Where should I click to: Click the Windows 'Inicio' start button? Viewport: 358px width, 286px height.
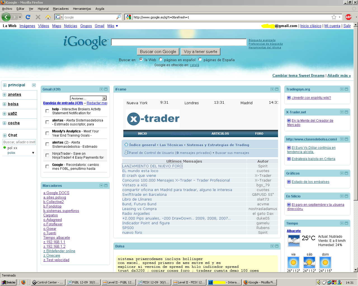click(8, 282)
